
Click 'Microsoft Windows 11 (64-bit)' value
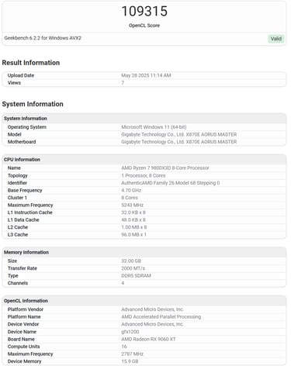point(154,127)
